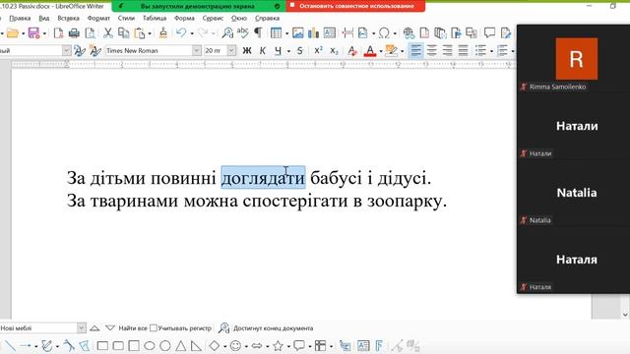630x354 pixels.
Task: Select the Rectangle drawing tool
Action: pos(102,345)
